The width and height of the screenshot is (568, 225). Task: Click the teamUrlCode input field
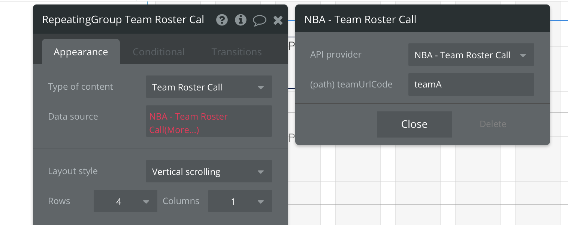pos(471,84)
